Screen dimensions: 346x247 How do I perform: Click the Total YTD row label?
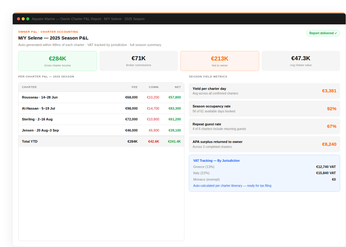tap(30, 142)
